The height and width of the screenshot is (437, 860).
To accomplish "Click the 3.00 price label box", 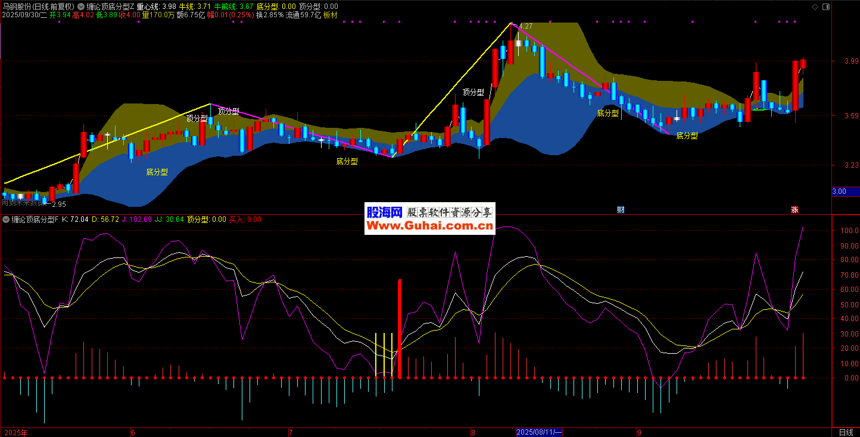I will click(x=845, y=191).
